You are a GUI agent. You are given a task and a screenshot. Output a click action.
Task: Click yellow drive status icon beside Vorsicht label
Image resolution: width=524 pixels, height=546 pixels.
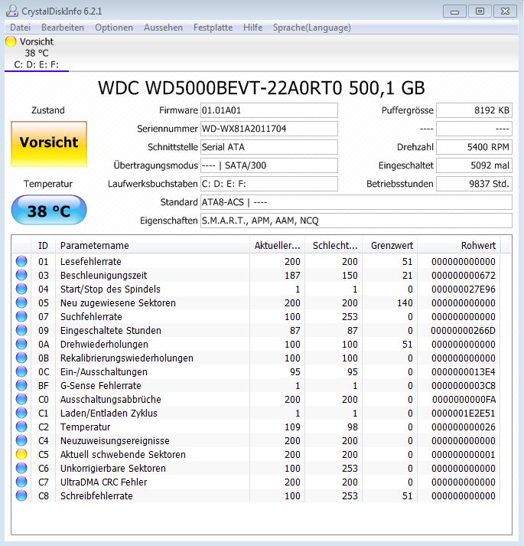(11, 41)
